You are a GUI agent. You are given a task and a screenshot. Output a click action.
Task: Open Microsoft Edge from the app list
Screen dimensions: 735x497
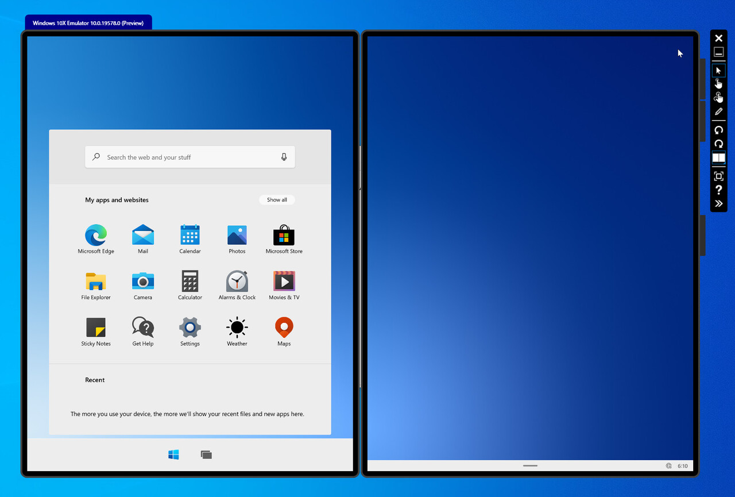click(x=96, y=239)
